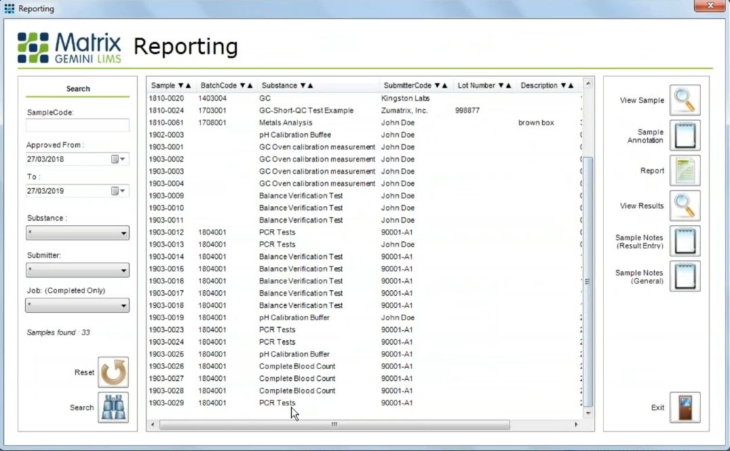This screenshot has height=451, width=730.
Task: Sort by Sample column header
Action: point(171,85)
